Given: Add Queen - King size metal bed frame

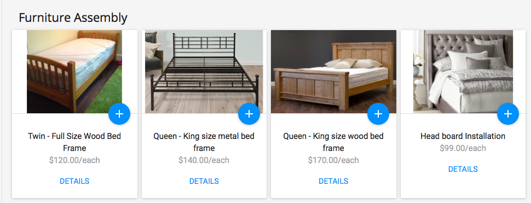Looking at the screenshot, I should coord(249,114).
